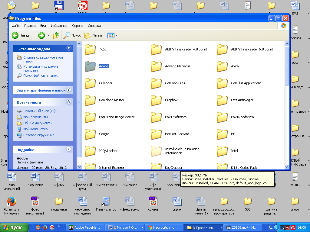Image resolution: width=310 pixels, height=232 pixels.
Task: Open the Сервис menu
Action: click(77, 26)
